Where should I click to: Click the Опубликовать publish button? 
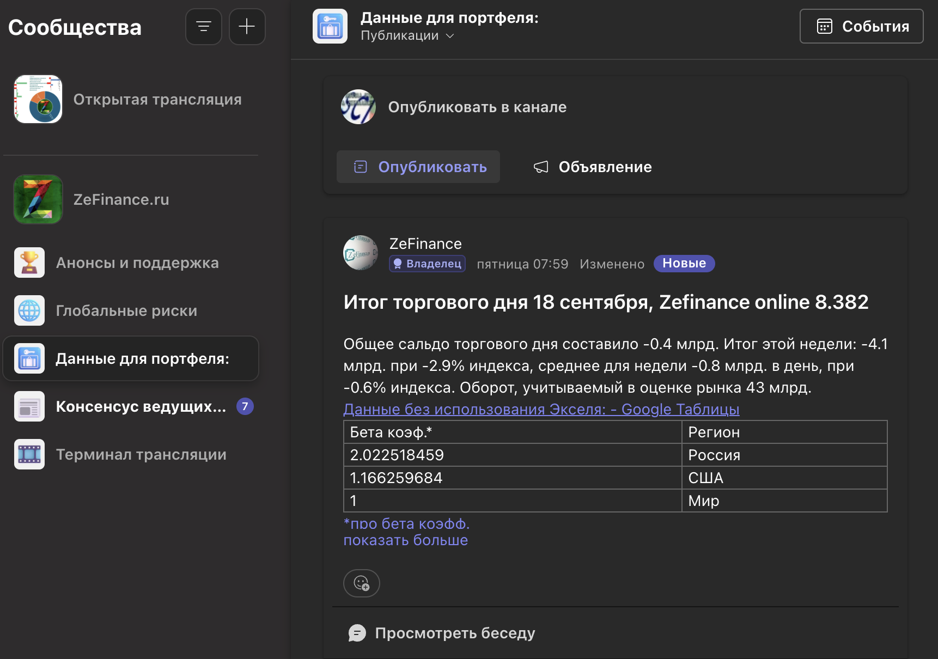click(418, 167)
